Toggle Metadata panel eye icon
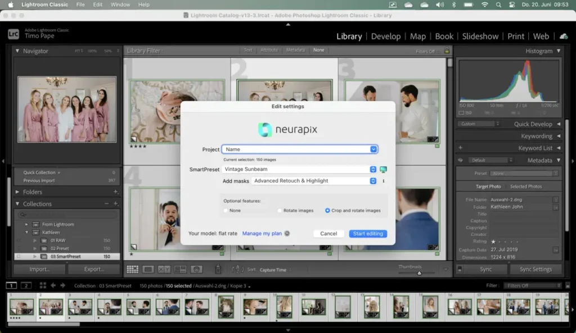576x333 pixels. (460, 160)
